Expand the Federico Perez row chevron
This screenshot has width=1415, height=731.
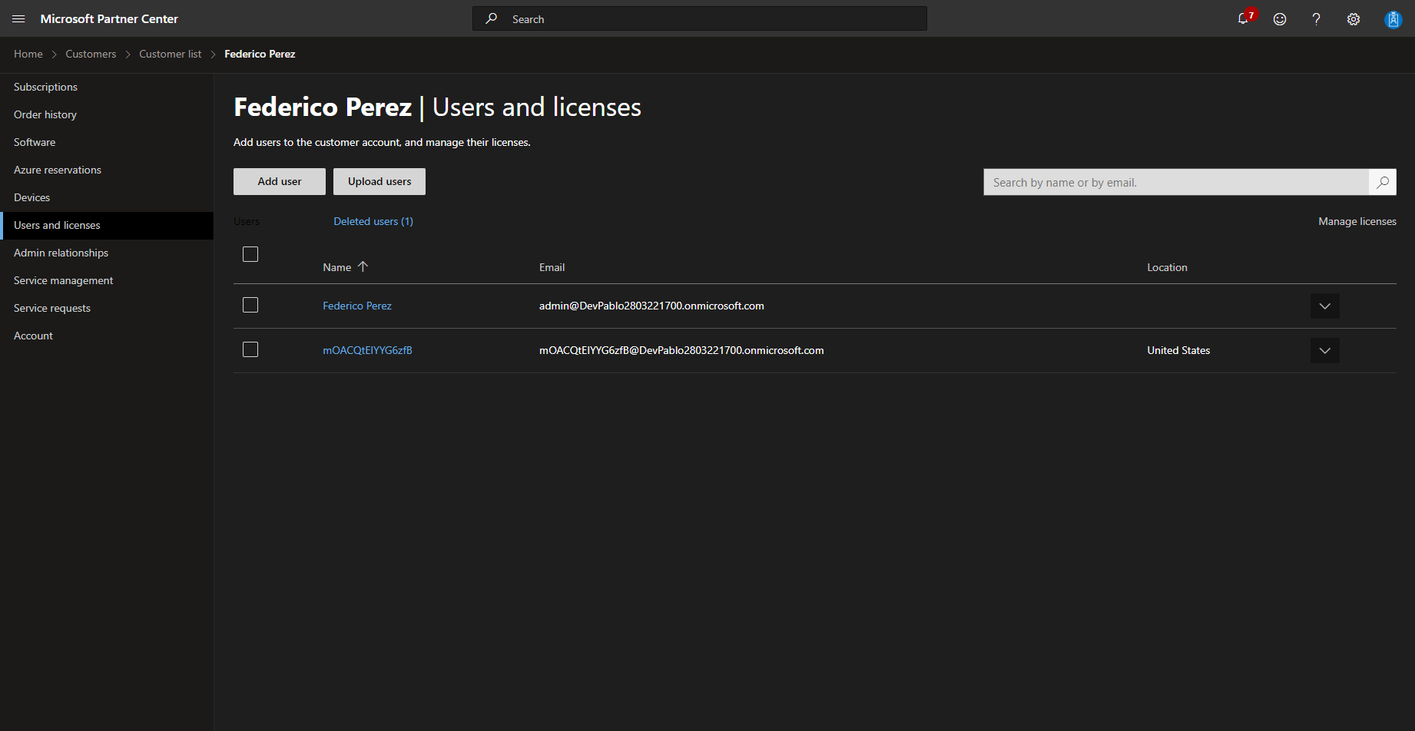coord(1325,306)
